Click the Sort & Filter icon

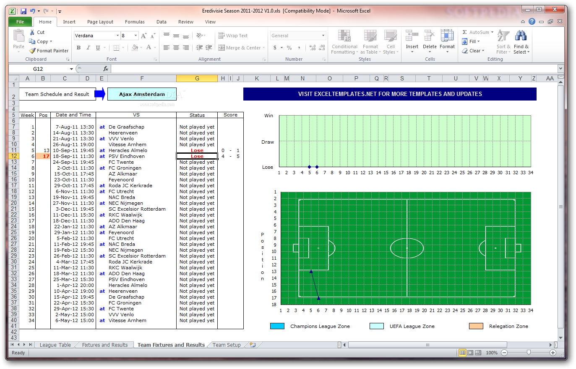pyautogui.click(x=503, y=36)
